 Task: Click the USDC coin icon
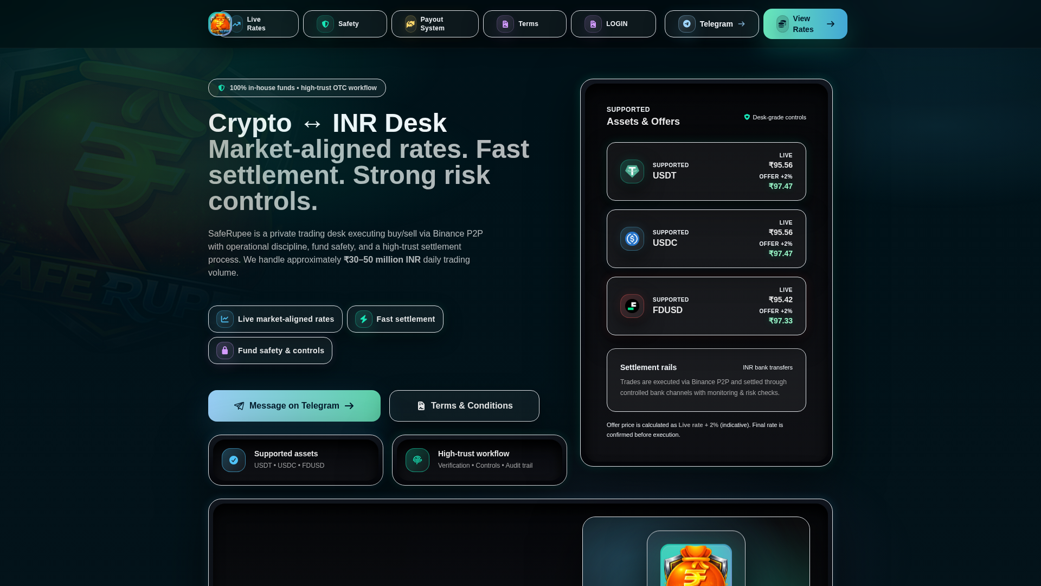(x=632, y=239)
